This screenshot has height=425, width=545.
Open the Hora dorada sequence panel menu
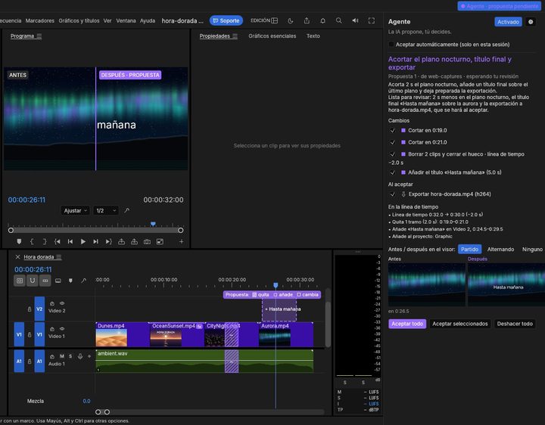[59, 257]
